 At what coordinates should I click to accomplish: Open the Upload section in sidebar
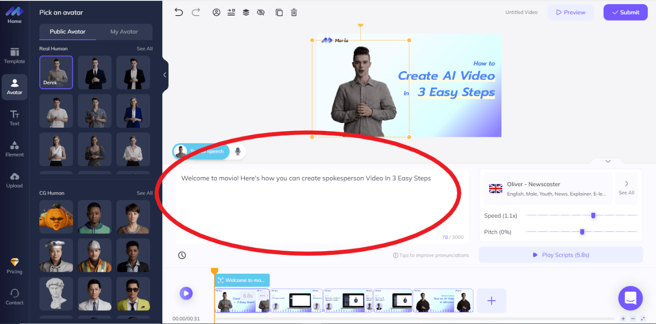pyautogui.click(x=15, y=180)
